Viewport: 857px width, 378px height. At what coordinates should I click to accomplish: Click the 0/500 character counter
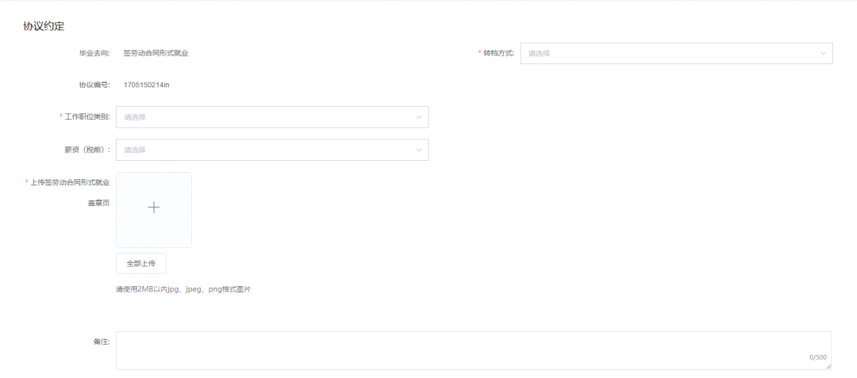click(817, 357)
